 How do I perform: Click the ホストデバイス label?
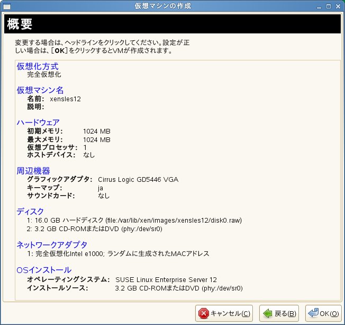(51, 155)
